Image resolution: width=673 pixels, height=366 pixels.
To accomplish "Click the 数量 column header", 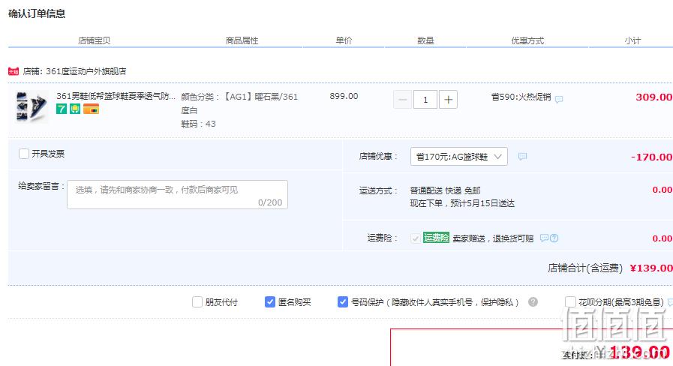I will pyautogui.click(x=425, y=40).
